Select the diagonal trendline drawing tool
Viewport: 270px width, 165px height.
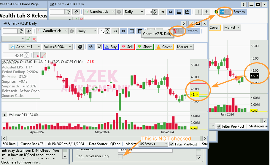coord(43,55)
